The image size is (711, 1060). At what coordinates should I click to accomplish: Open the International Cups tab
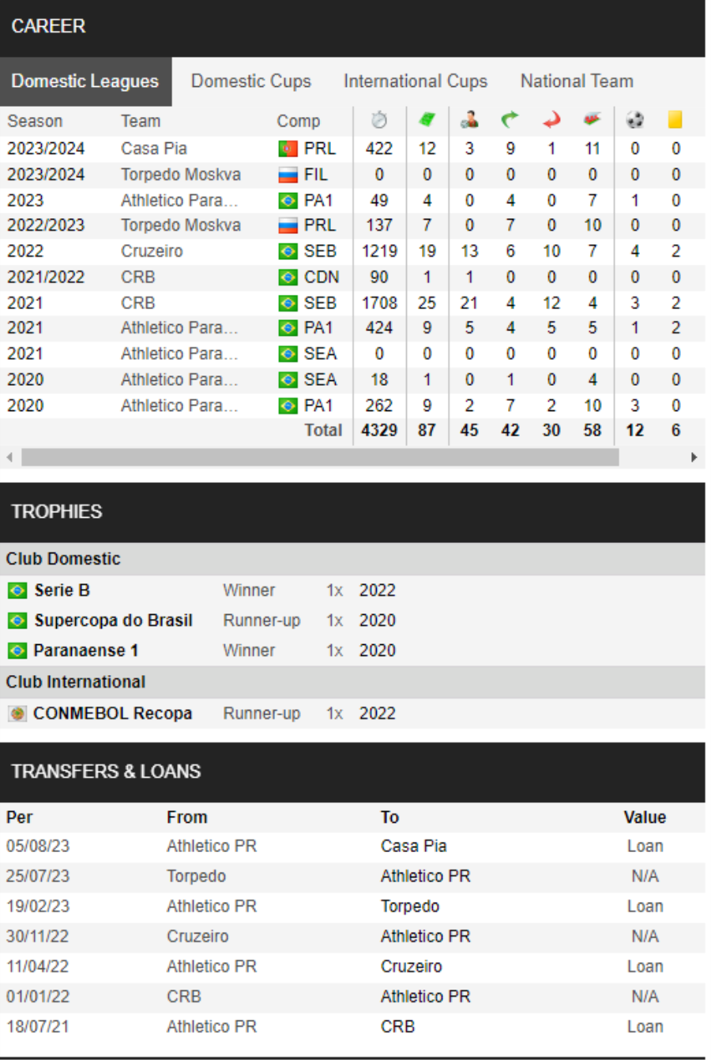click(416, 81)
